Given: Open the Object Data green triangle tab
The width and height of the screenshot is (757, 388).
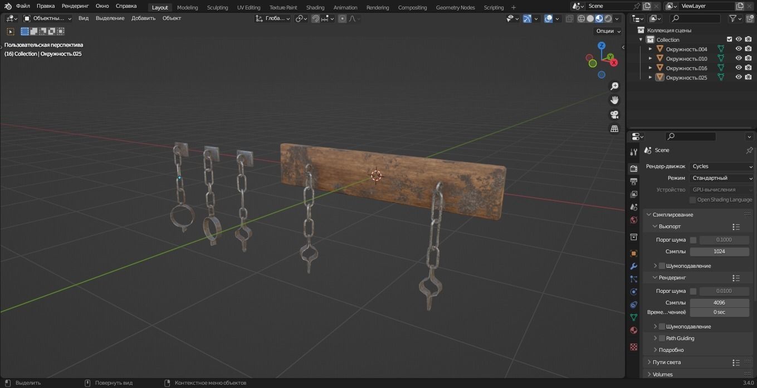Looking at the screenshot, I should click(633, 317).
